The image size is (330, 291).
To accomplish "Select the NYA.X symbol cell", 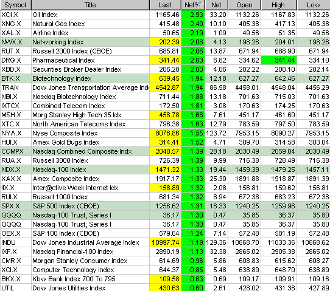I will pos(16,133).
